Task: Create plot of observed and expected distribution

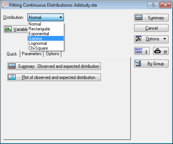Action: (54, 77)
